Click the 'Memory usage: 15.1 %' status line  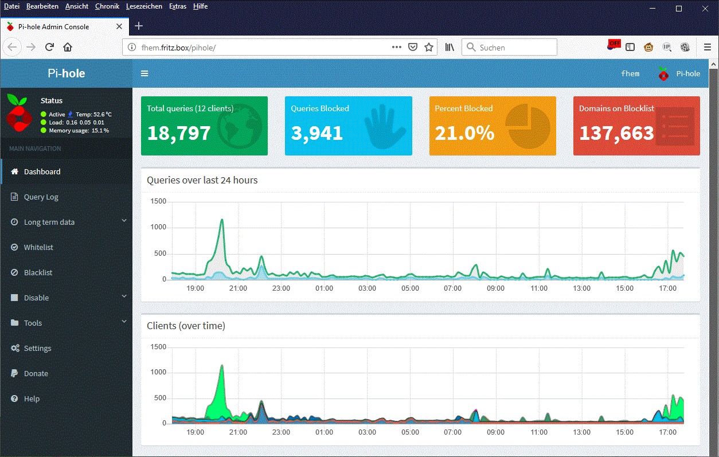click(79, 130)
